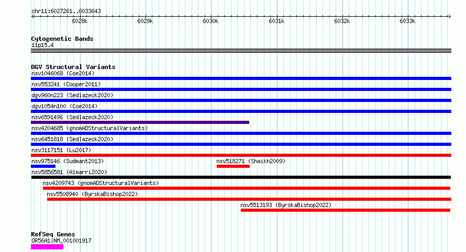Click the 6030k ruler mark

pos(210,21)
